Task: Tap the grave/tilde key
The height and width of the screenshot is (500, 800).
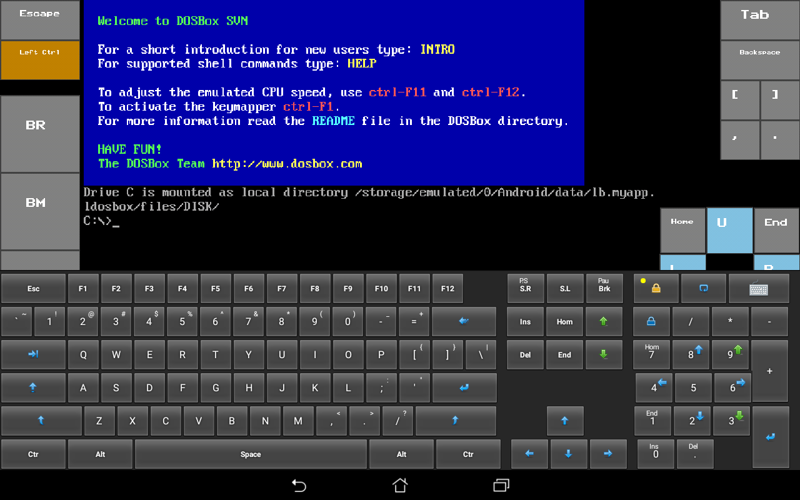Action: (17, 321)
